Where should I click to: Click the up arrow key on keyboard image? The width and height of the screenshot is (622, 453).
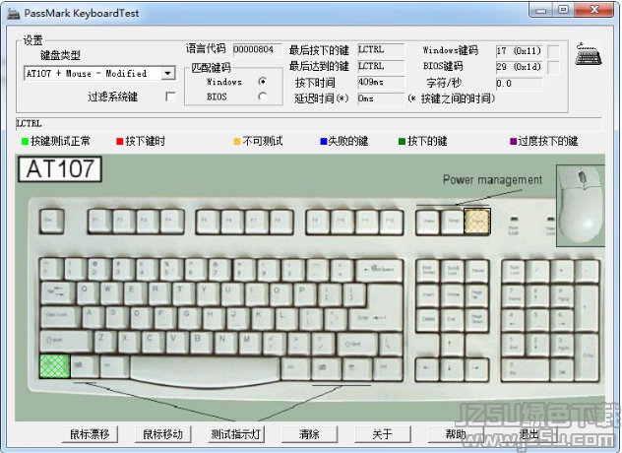[x=452, y=344]
